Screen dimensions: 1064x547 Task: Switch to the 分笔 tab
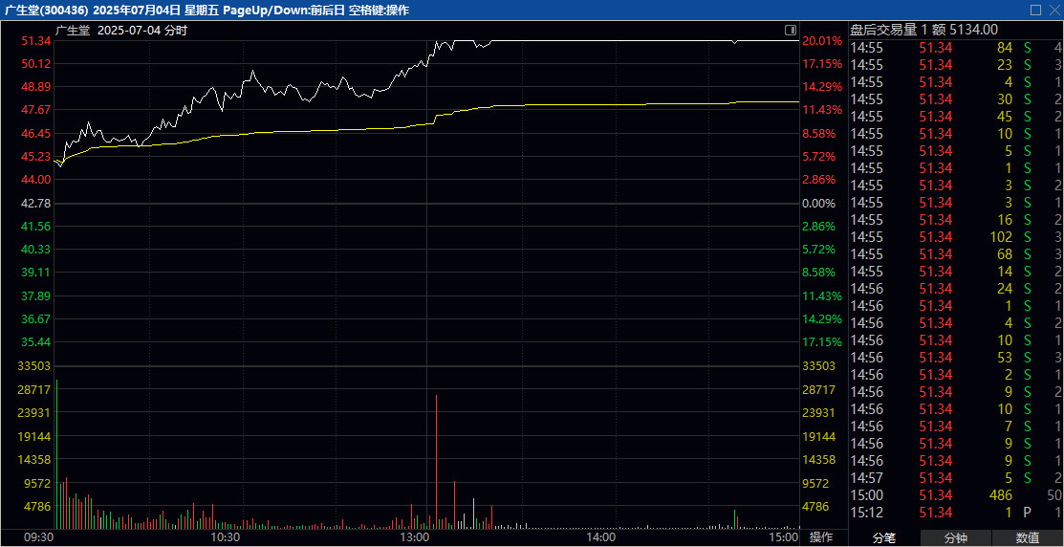click(x=884, y=538)
